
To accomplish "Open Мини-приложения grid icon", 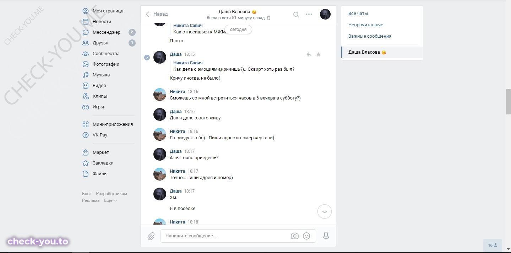I will [86, 124].
